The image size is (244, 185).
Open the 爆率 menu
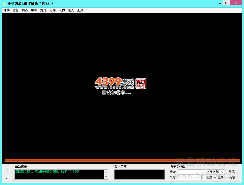(34, 10)
